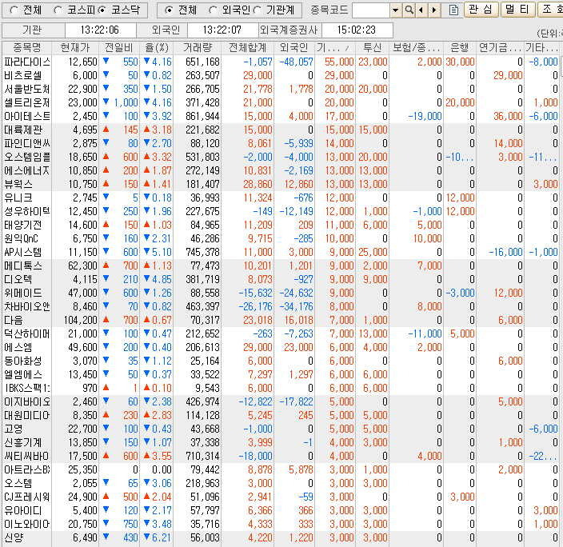The width and height of the screenshot is (563, 547).
Task: Select the 유니크 stock name
Action: [18, 198]
